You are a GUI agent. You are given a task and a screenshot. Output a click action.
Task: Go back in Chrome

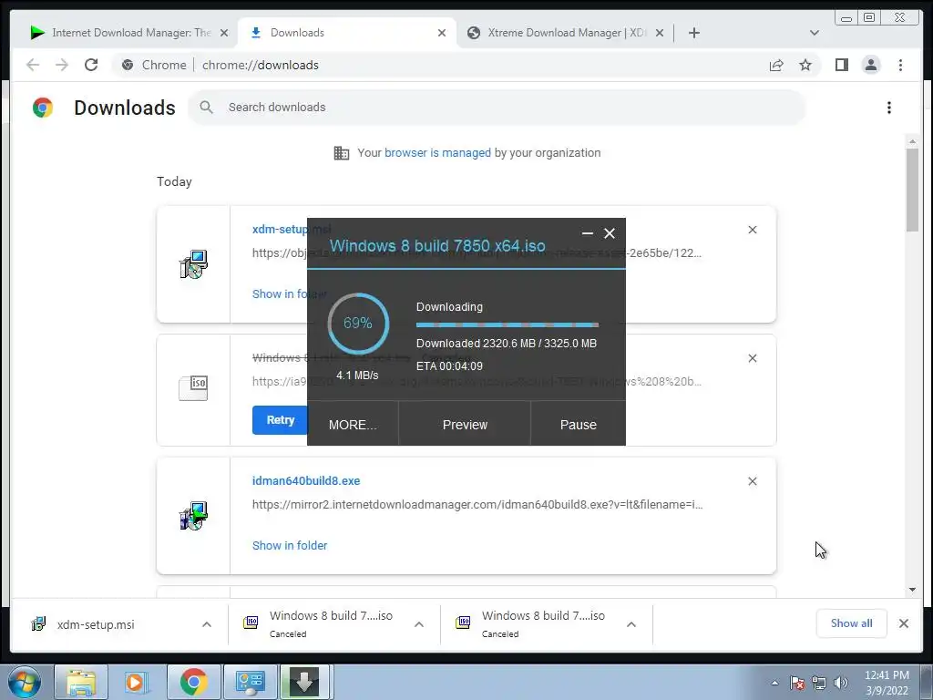33,65
